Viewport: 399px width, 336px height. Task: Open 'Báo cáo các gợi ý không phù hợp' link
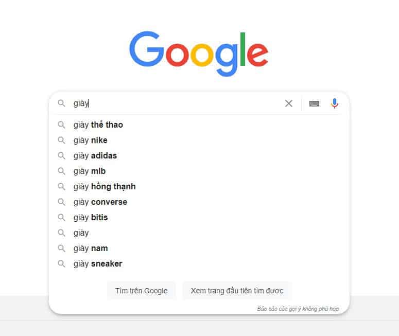click(298, 309)
